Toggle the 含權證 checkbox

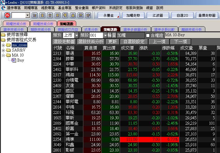click(148, 35)
